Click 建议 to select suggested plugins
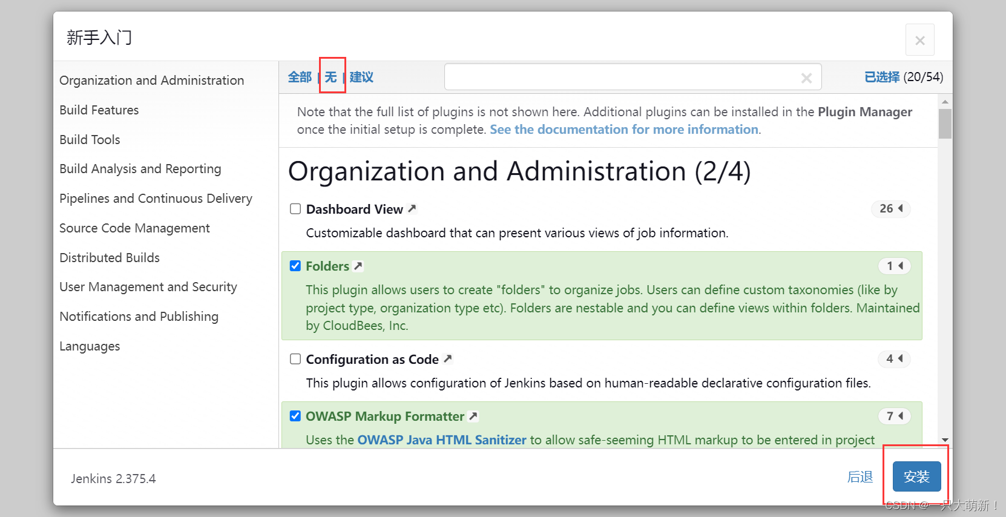This screenshot has height=517, width=1006. point(361,77)
